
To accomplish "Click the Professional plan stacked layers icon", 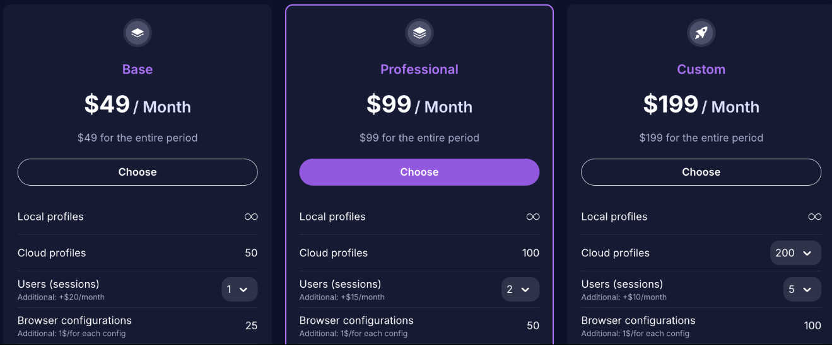I will [419, 33].
